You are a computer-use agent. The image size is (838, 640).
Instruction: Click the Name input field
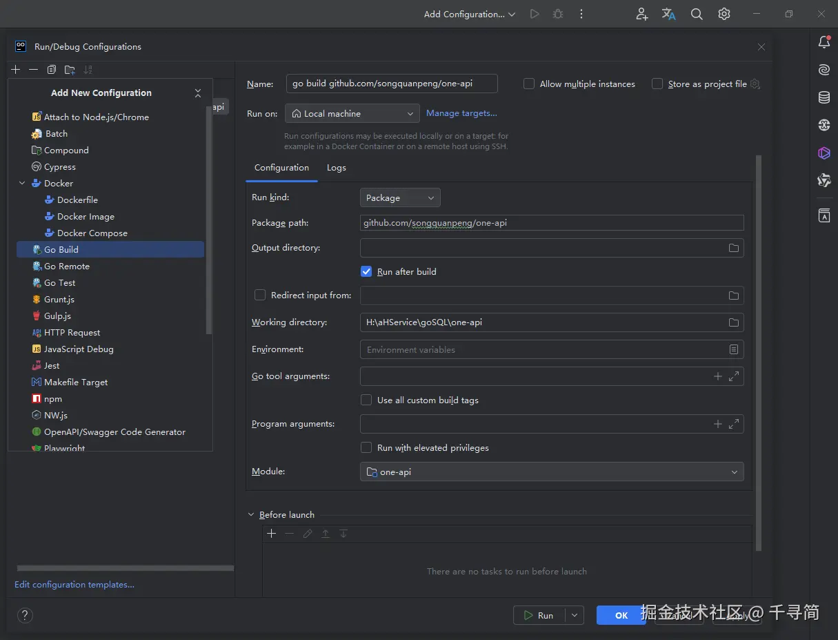pyautogui.click(x=392, y=84)
